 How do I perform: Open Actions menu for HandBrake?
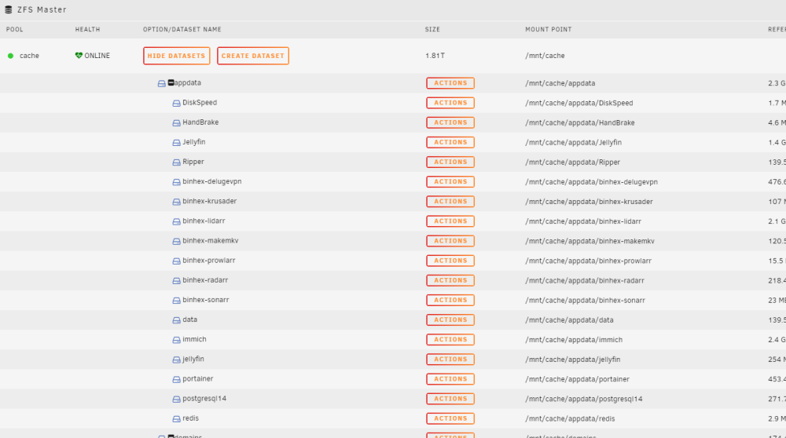tap(450, 122)
